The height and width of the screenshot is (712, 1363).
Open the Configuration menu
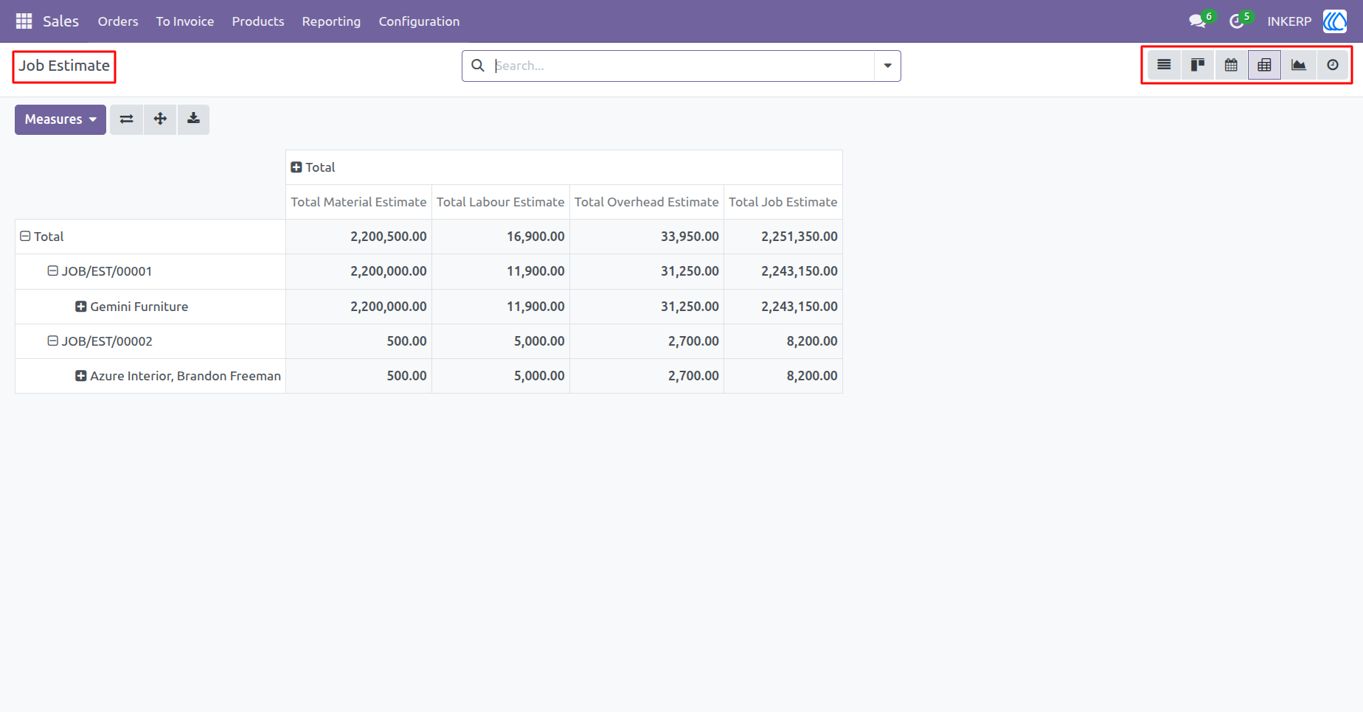pyautogui.click(x=419, y=21)
